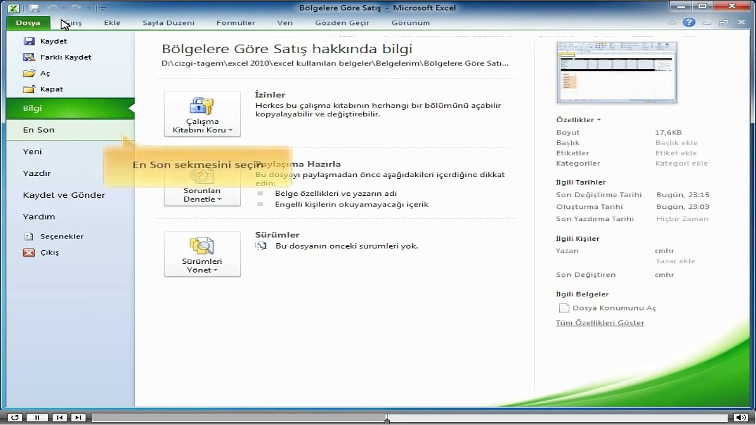Screen dimensions: 756x425
Task: Click the Excel help question mark icon
Action: click(x=689, y=22)
